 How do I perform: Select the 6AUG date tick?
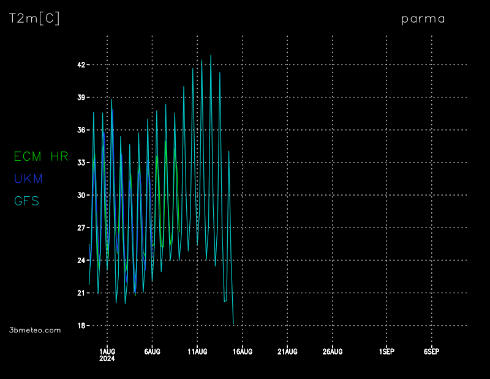[152, 351]
